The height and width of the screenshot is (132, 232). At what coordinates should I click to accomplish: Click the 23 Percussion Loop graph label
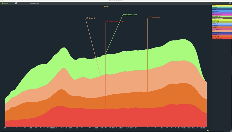point(115,21)
